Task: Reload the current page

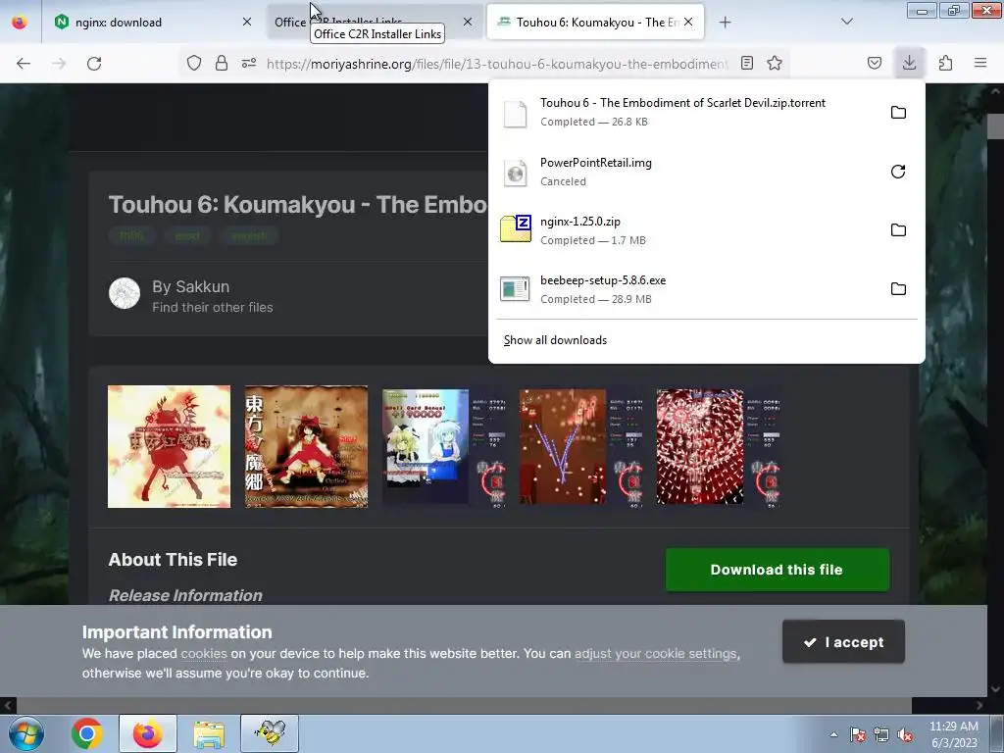Action: (x=94, y=64)
